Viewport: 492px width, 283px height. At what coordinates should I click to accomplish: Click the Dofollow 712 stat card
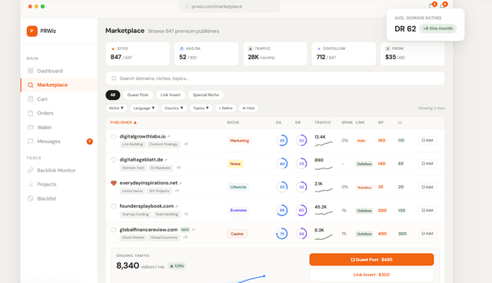tap(344, 54)
